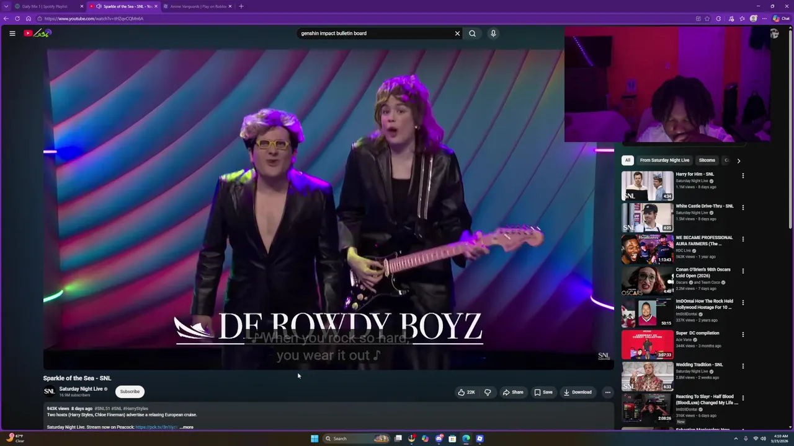Select the From Saturday Night Live chip
The width and height of the screenshot is (794, 446).
[664, 160]
